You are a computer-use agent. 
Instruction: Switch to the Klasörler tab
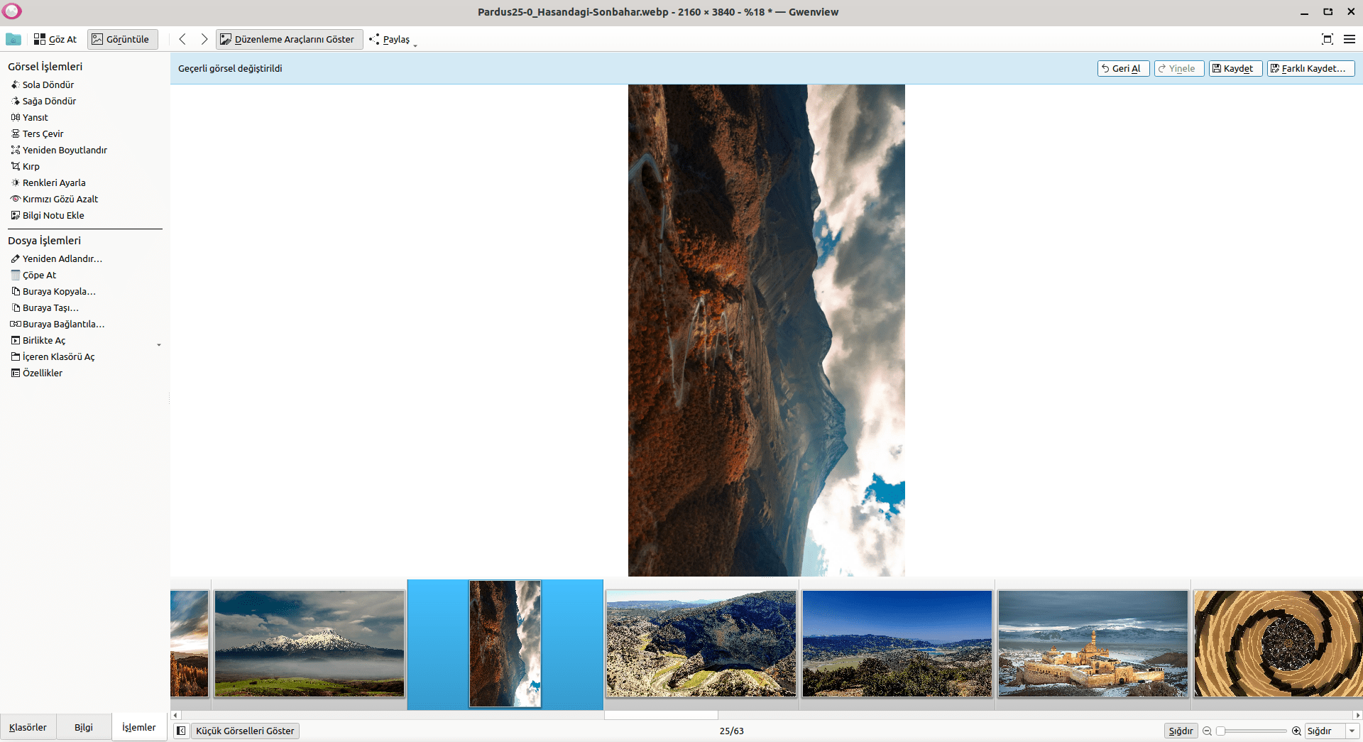(28, 727)
